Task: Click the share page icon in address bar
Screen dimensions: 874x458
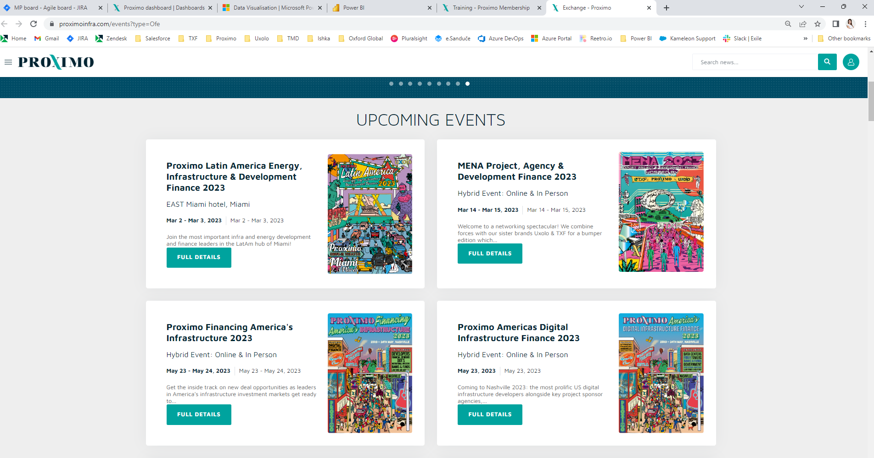Action: 803,24
